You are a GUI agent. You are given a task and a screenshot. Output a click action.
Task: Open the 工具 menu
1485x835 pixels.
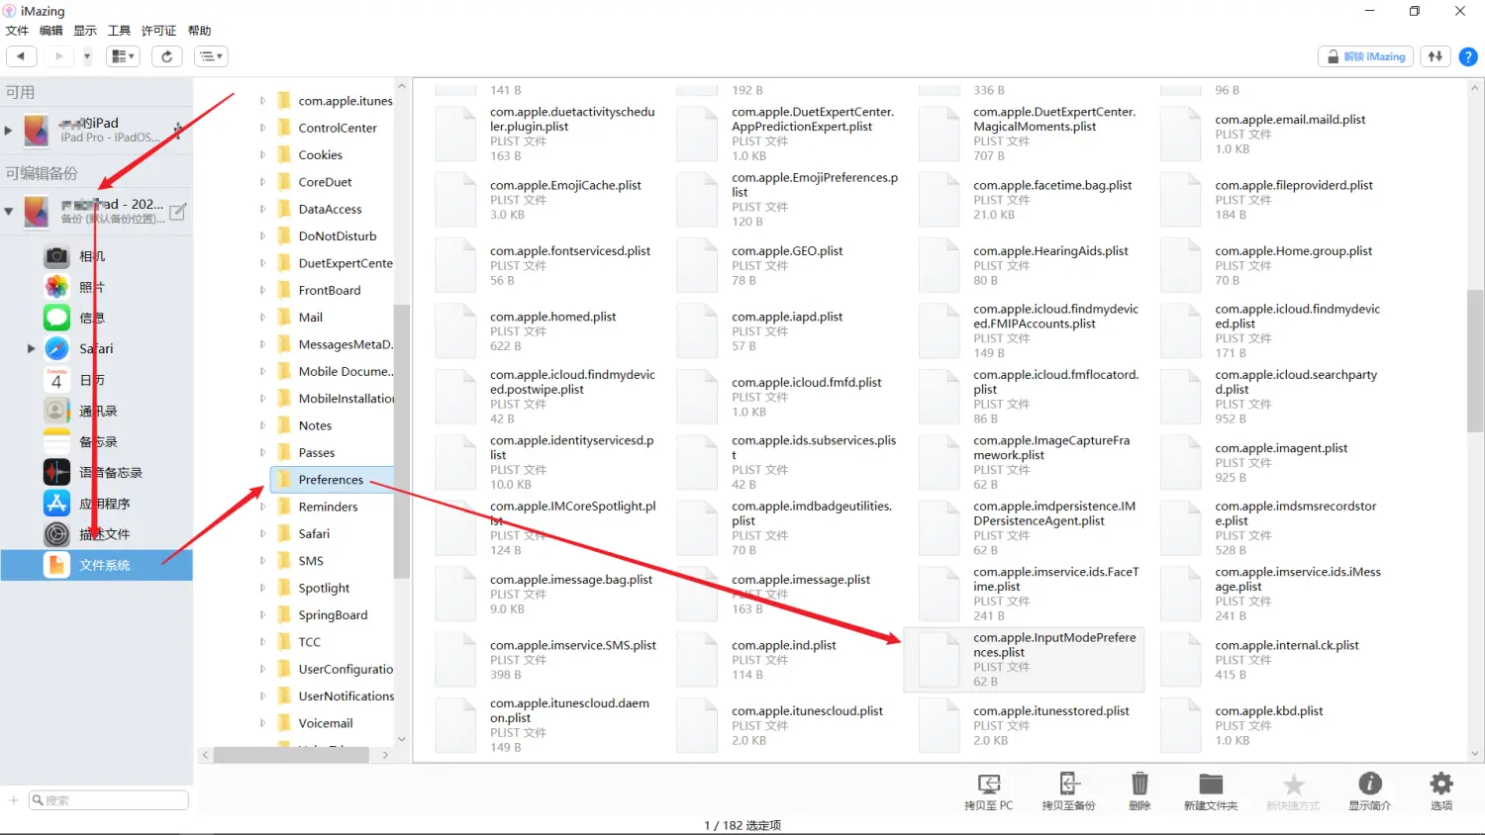coord(119,31)
